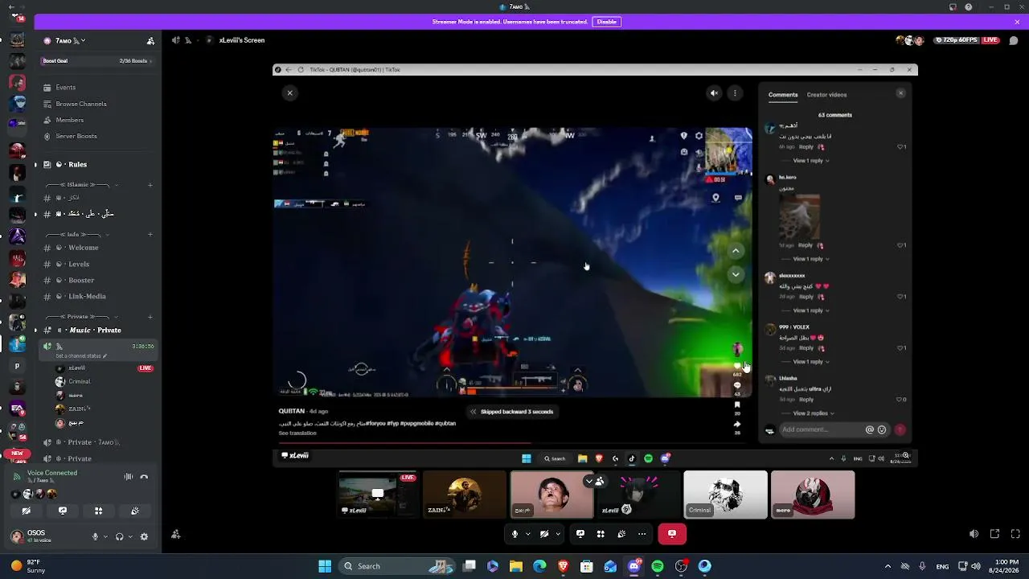This screenshot has width=1029, height=579.
Task: Mute microphone in user panel
Action: (x=95, y=536)
